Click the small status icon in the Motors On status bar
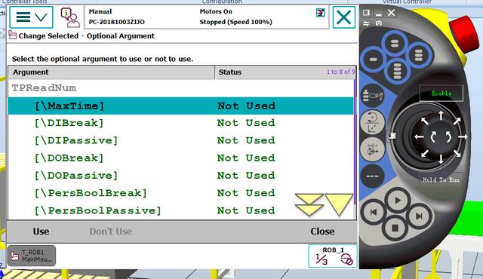Viewport: 483px width, 279px height. click(x=320, y=13)
